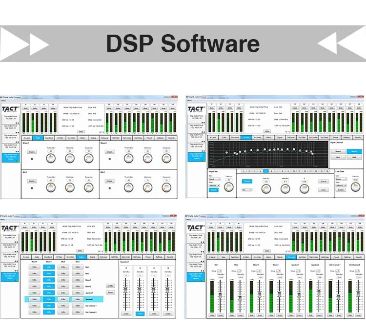The height and width of the screenshot is (330, 366).
Task: Switch to the Feedback tab in the Gate window
Action: (48, 138)
